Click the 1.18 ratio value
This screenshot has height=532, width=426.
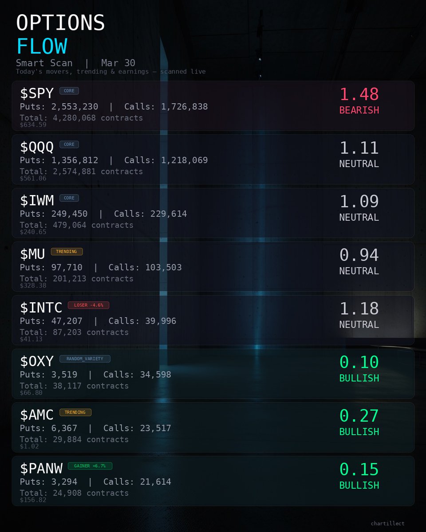(359, 309)
